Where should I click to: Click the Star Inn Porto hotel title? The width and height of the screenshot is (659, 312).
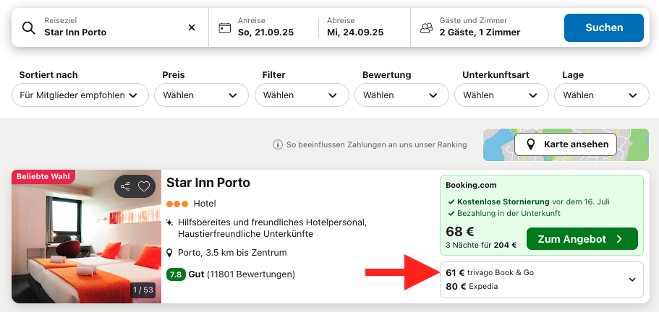point(208,183)
